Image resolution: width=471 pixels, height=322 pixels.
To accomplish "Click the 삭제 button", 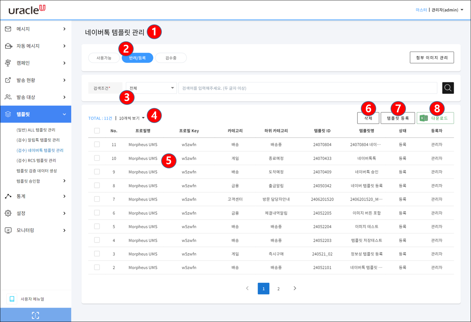I will (x=368, y=118).
